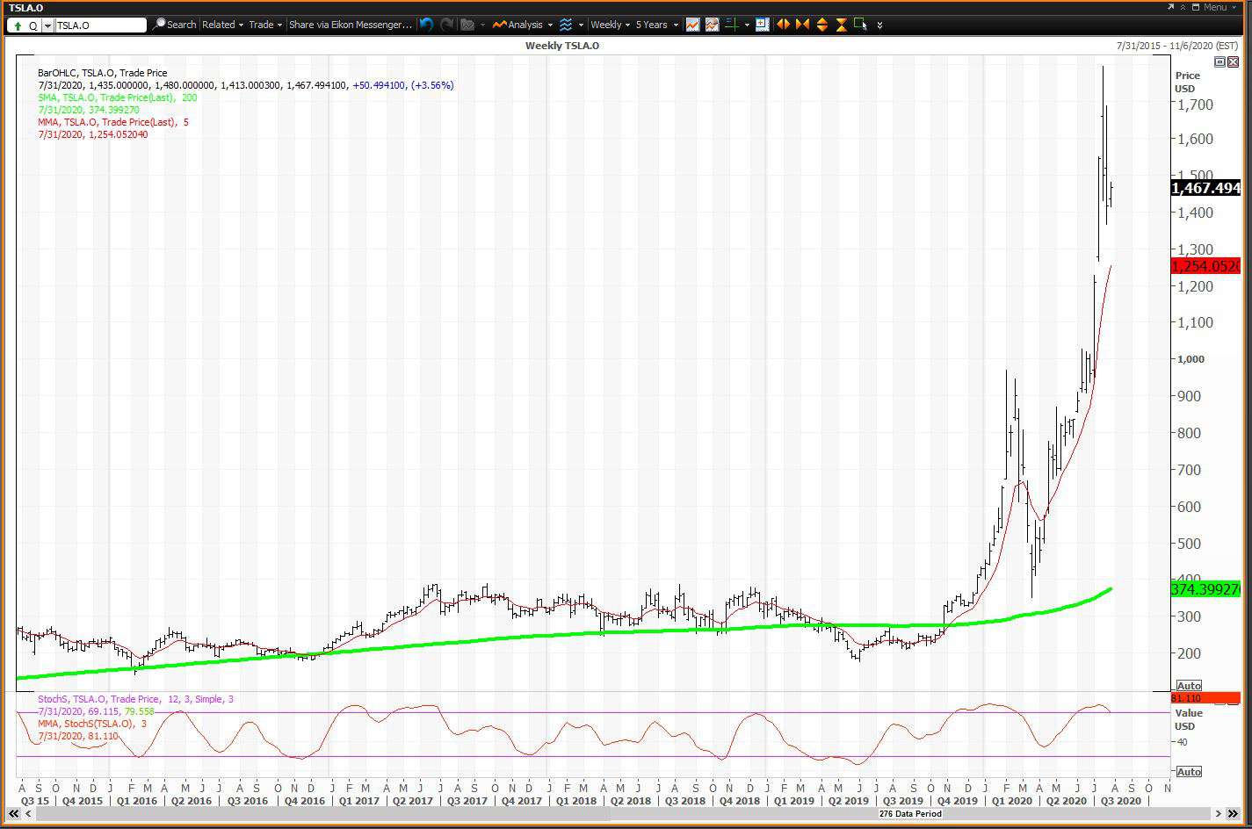Click the chart with annotation icon
1252x829 pixels.
point(712,25)
